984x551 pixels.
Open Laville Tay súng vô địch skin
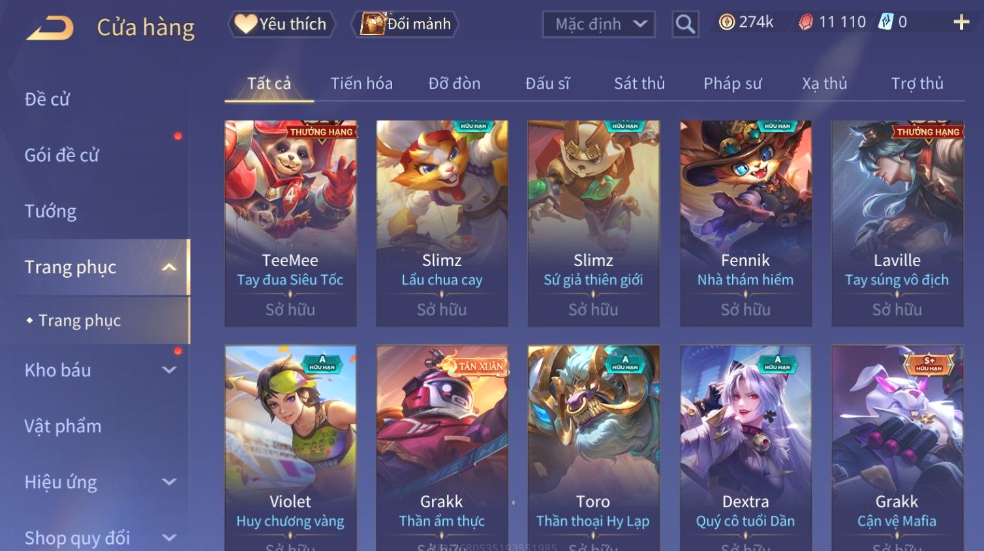point(897,223)
